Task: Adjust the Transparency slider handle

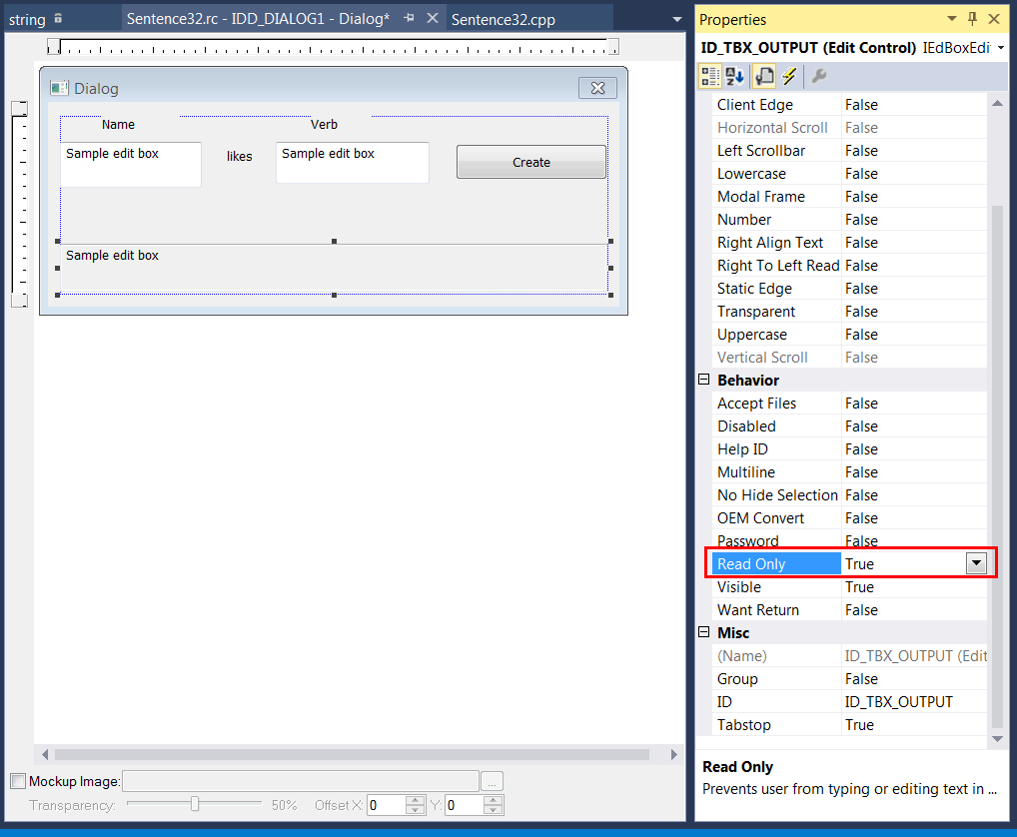Action: coord(195,805)
